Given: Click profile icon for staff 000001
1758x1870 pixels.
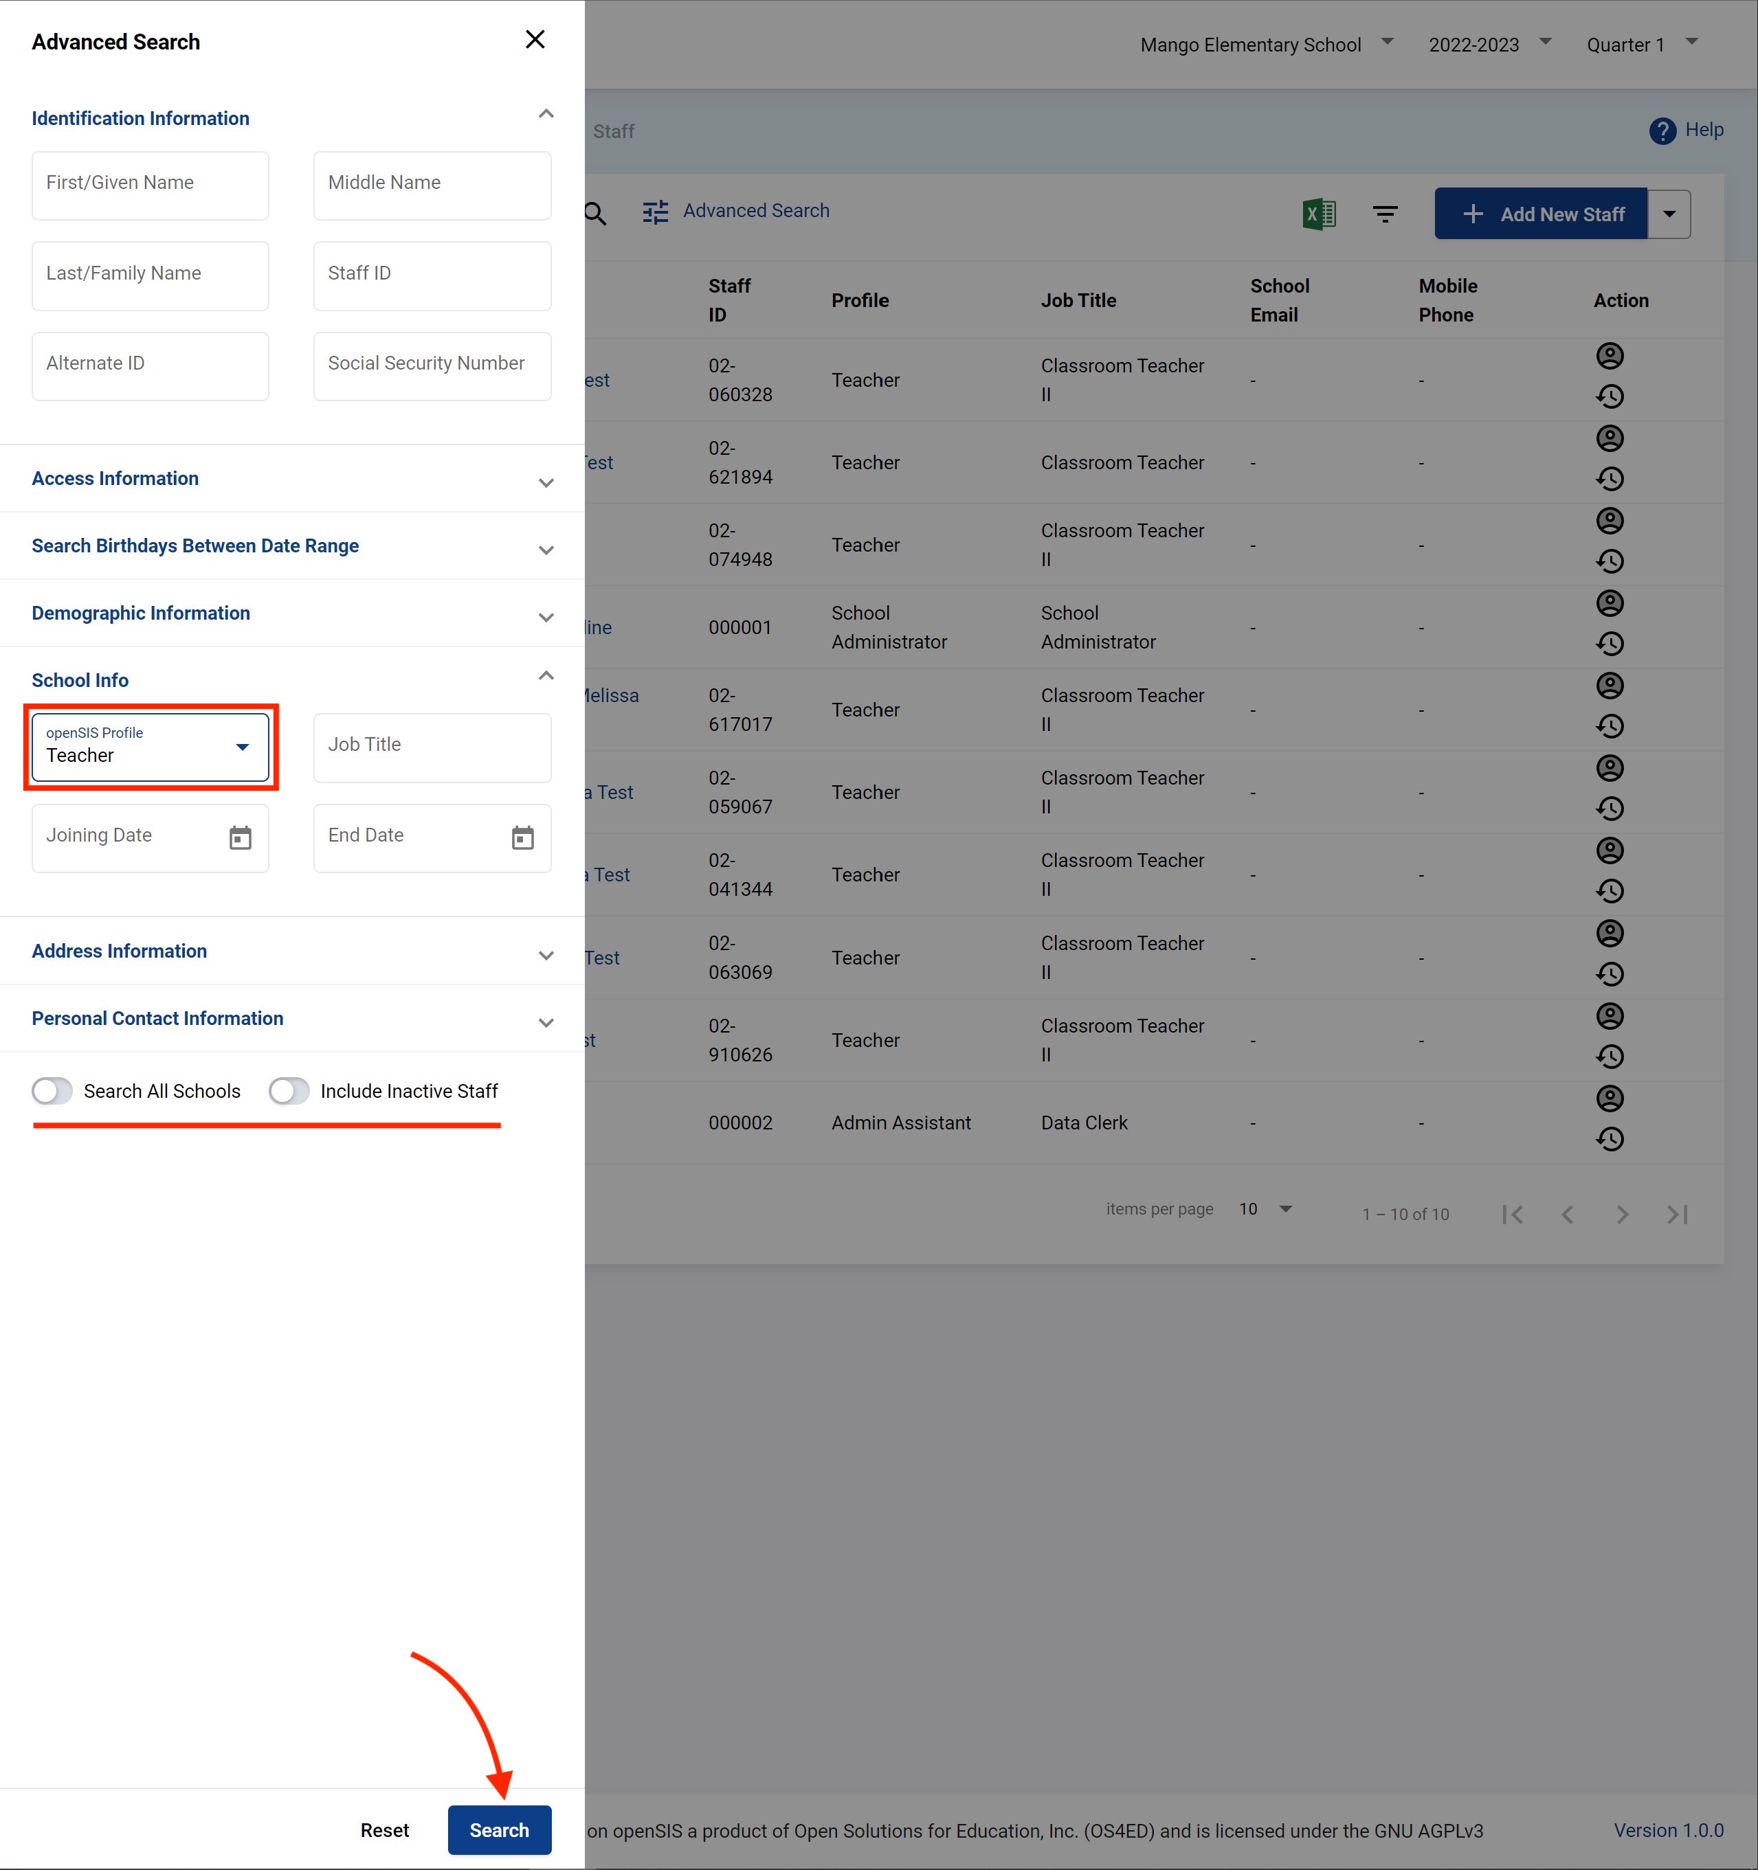Looking at the screenshot, I should point(1610,603).
